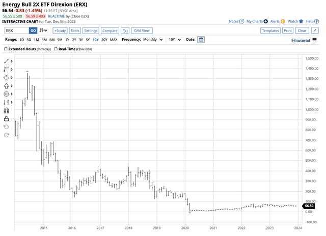Click the ERX symbol input field
This screenshot has height=236, width=326.
point(17,31)
